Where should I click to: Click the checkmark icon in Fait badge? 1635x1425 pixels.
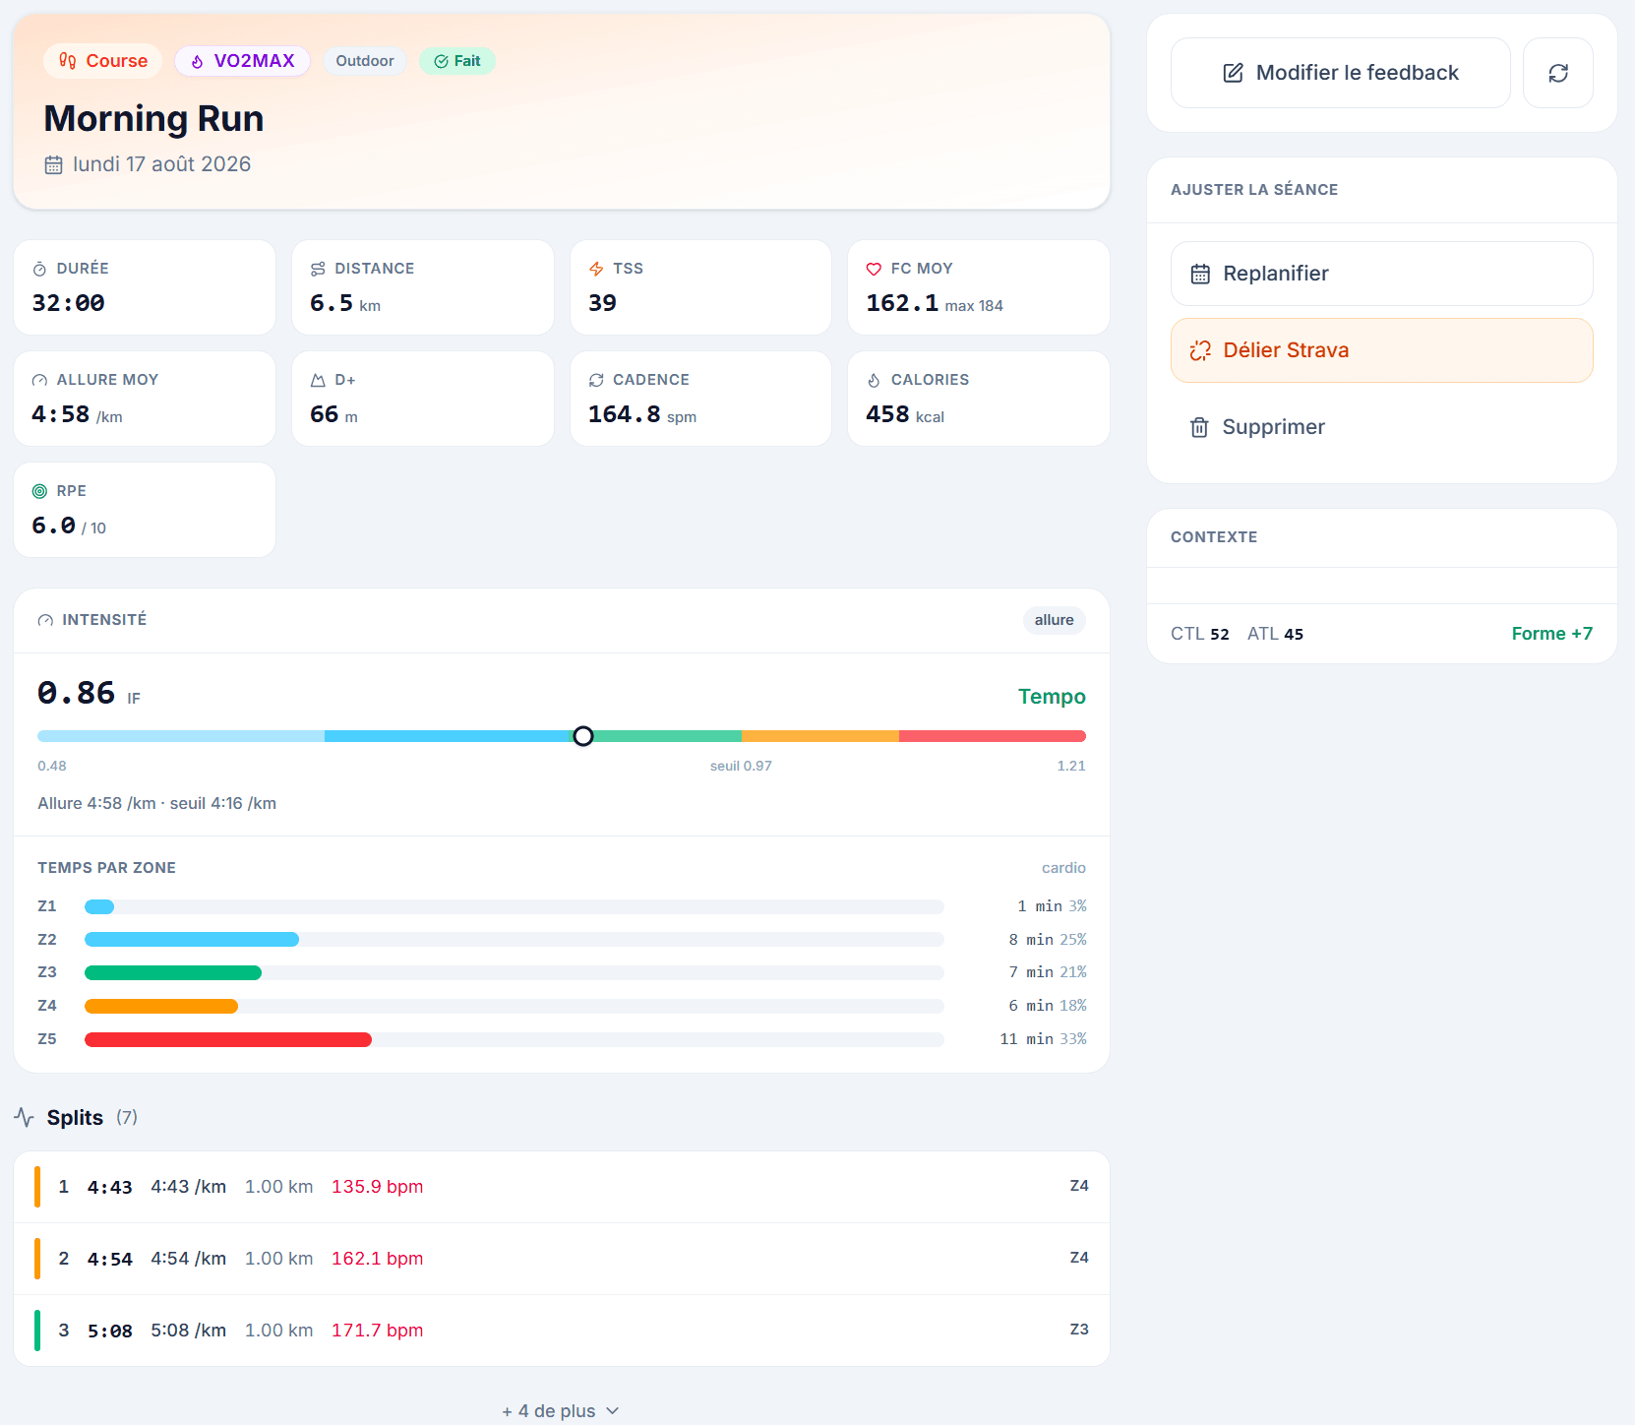[x=442, y=61]
